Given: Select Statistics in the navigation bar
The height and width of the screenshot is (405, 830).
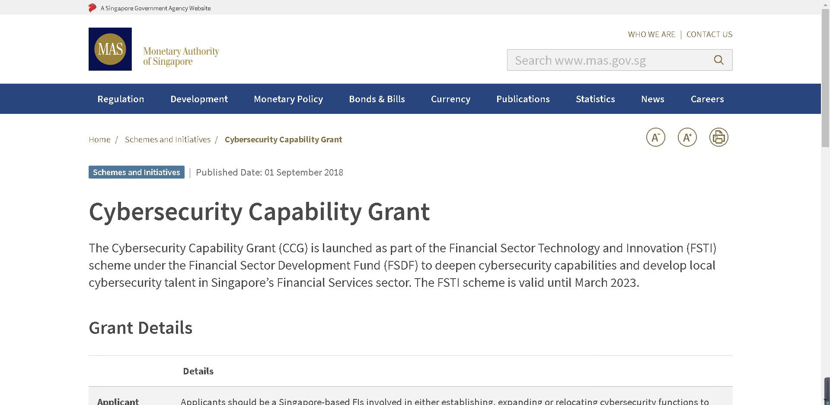Looking at the screenshot, I should tap(595, 99).
